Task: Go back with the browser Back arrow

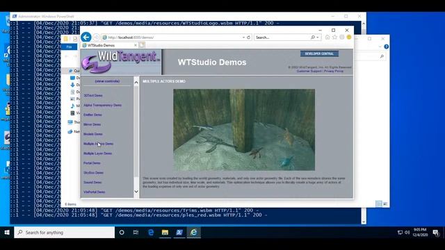Action: tap(86, 37)
